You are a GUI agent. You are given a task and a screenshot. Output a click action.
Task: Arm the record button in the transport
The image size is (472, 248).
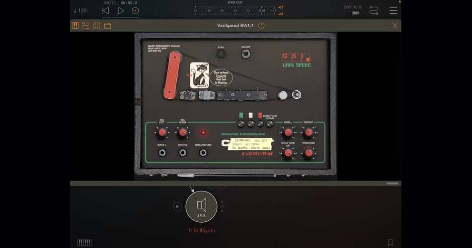(x=135, y=11)
